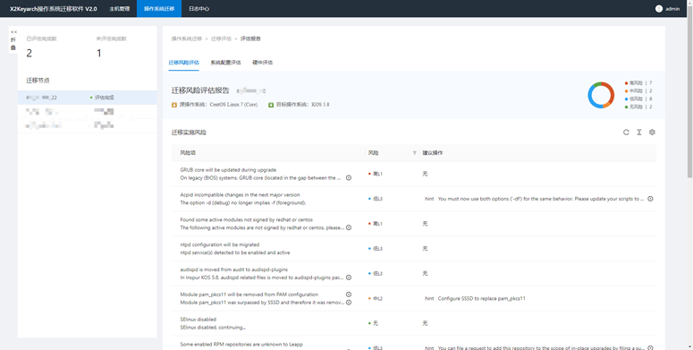Toggle 低风险 legend entry
Viewport: 693px width, 350px height.
638,98
